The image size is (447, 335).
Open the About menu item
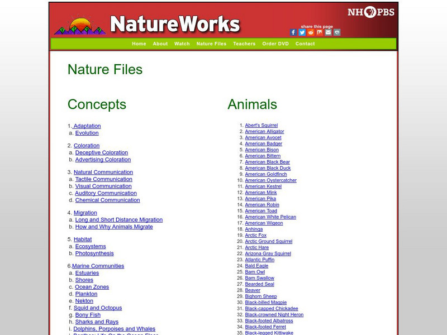point(160,44)
